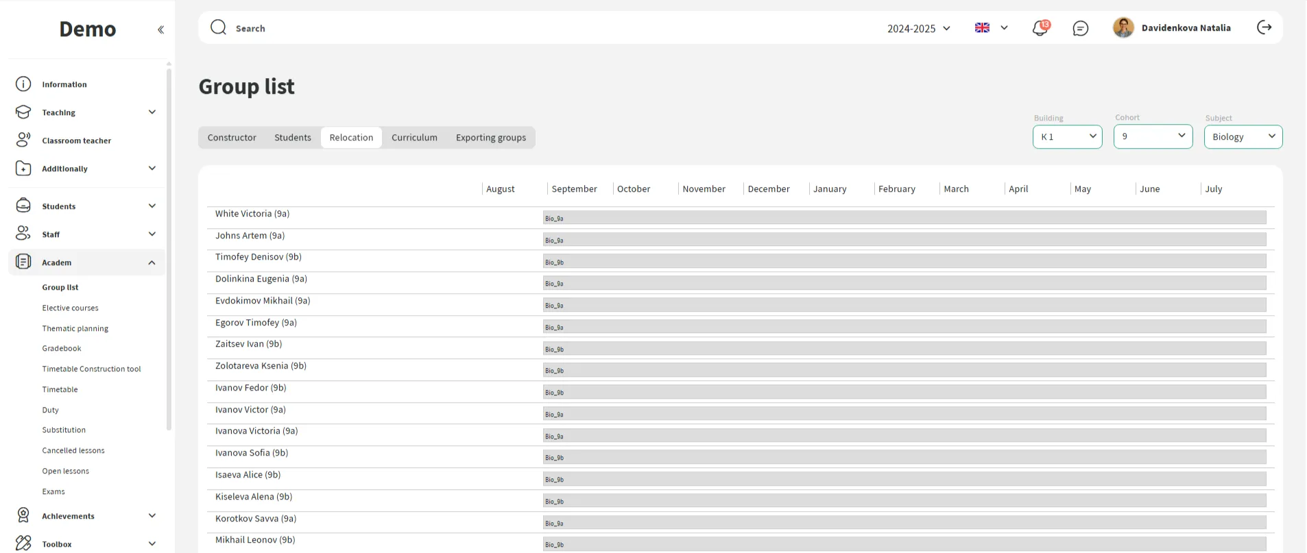Open Timetable Construction tool link
This screenshot has width=1307, height=553.
click(91, 369)
